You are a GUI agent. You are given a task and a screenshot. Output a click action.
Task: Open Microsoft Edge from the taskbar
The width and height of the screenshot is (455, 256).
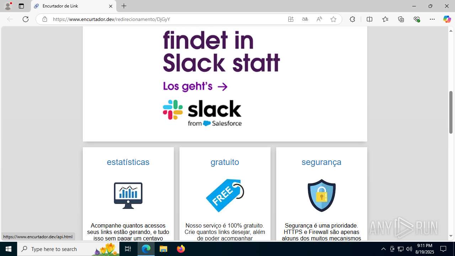tap(146, 249)
